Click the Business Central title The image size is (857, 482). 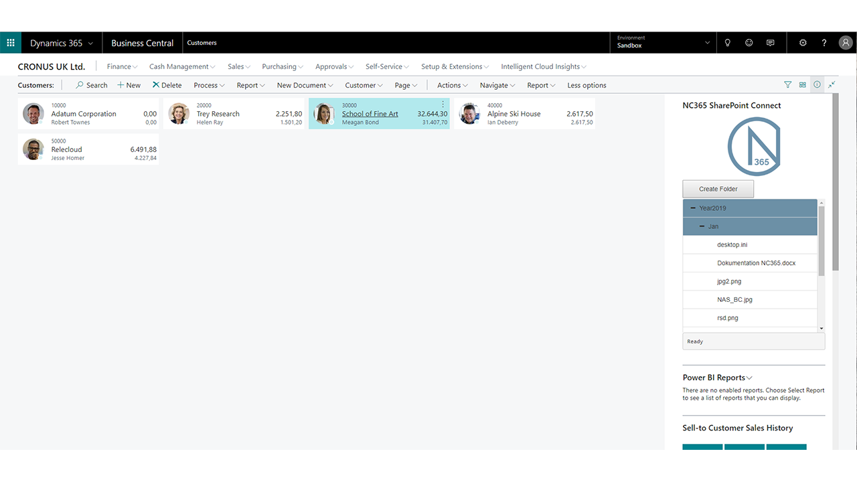pyautogui.click(x=142, y=43)
